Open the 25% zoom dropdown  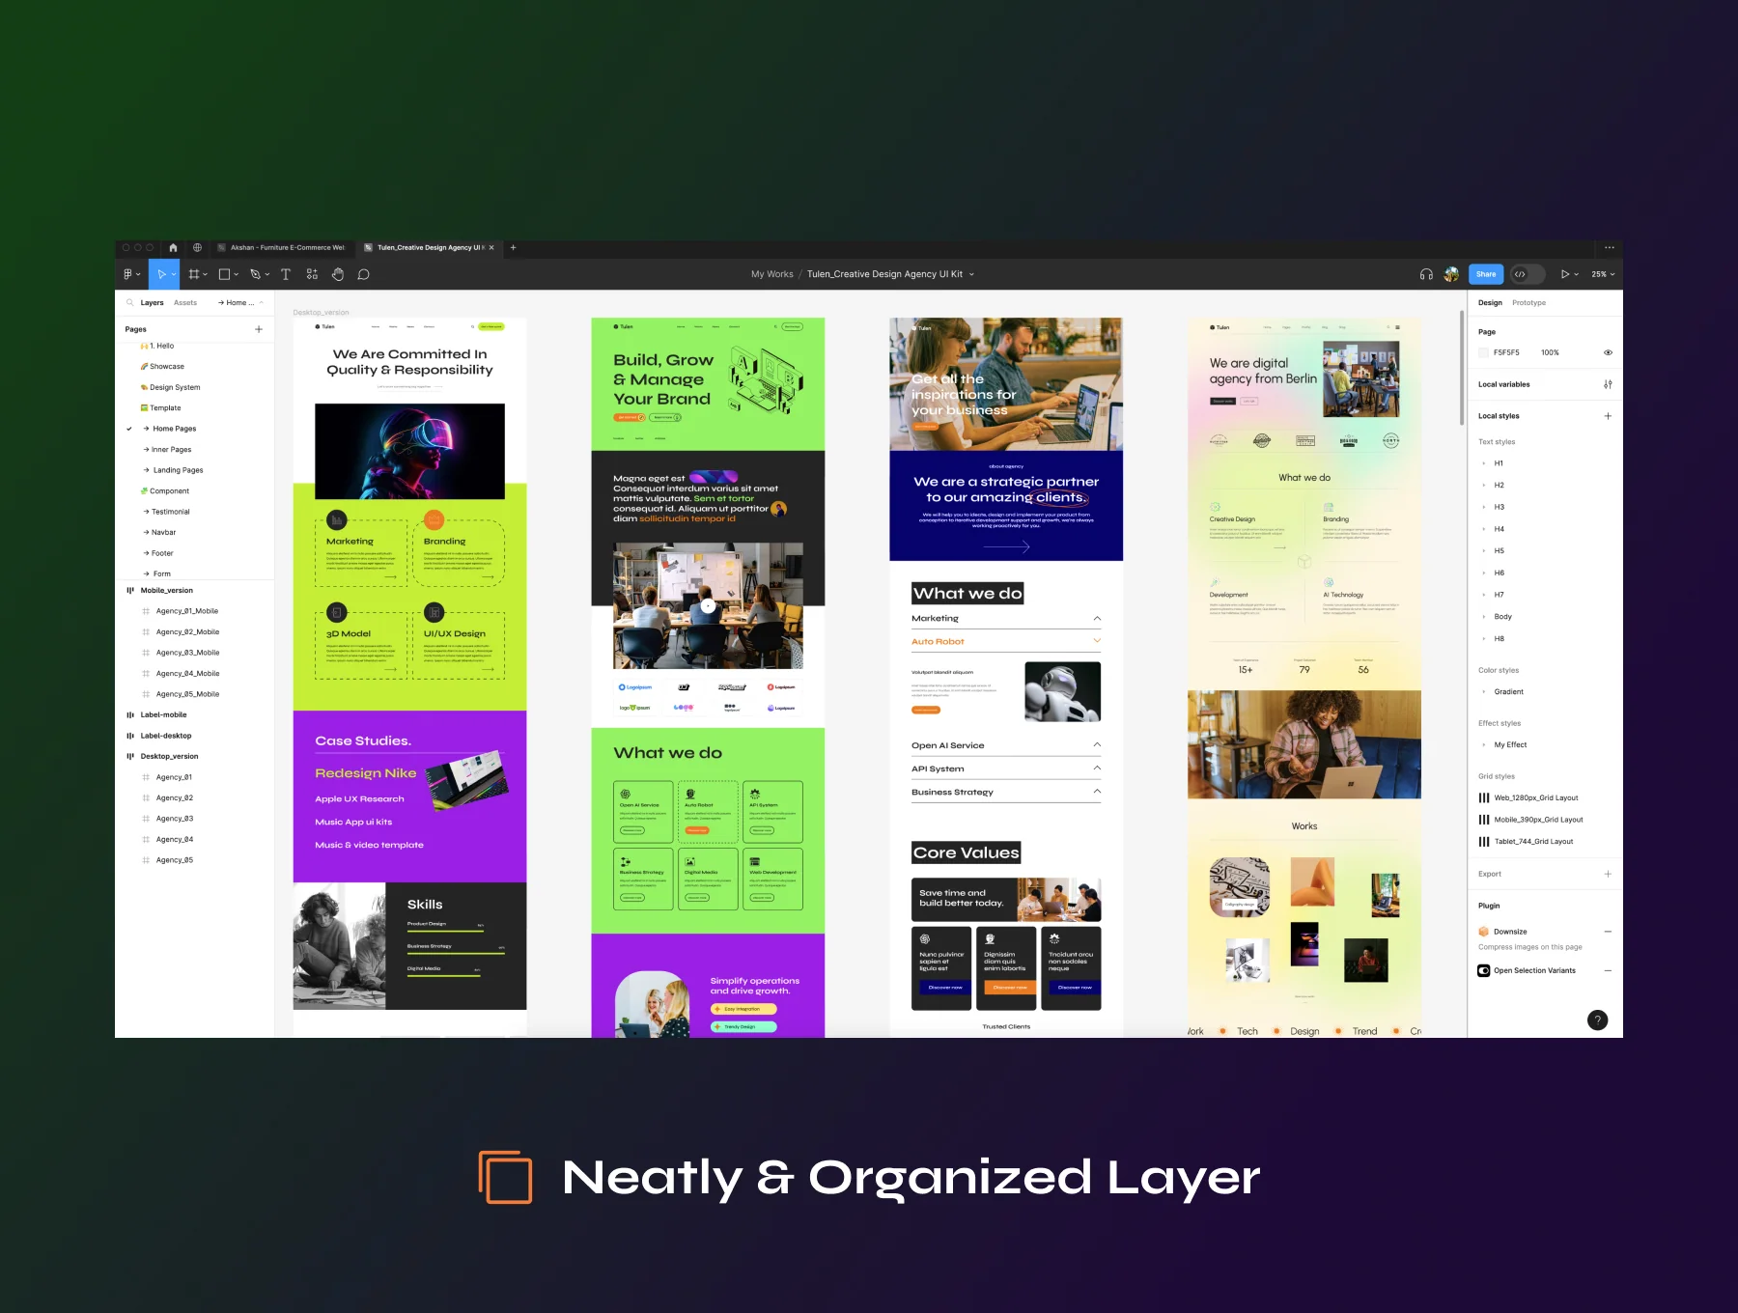(1603, 274)
